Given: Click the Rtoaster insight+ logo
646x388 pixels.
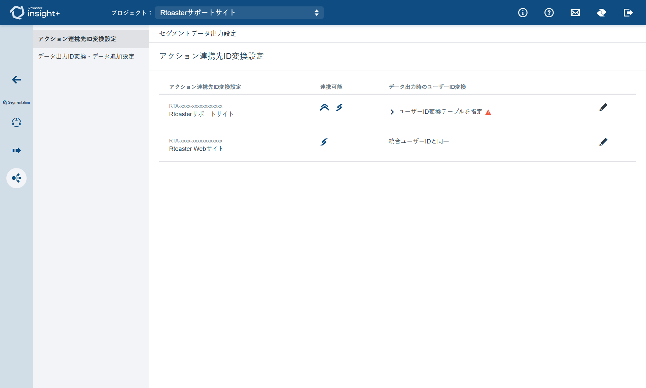Looking at the screenshot, I should tap(35, 12).
